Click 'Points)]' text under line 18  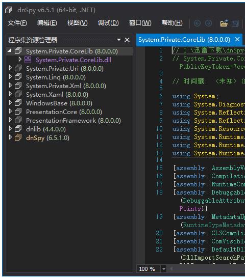click(193, 209)
